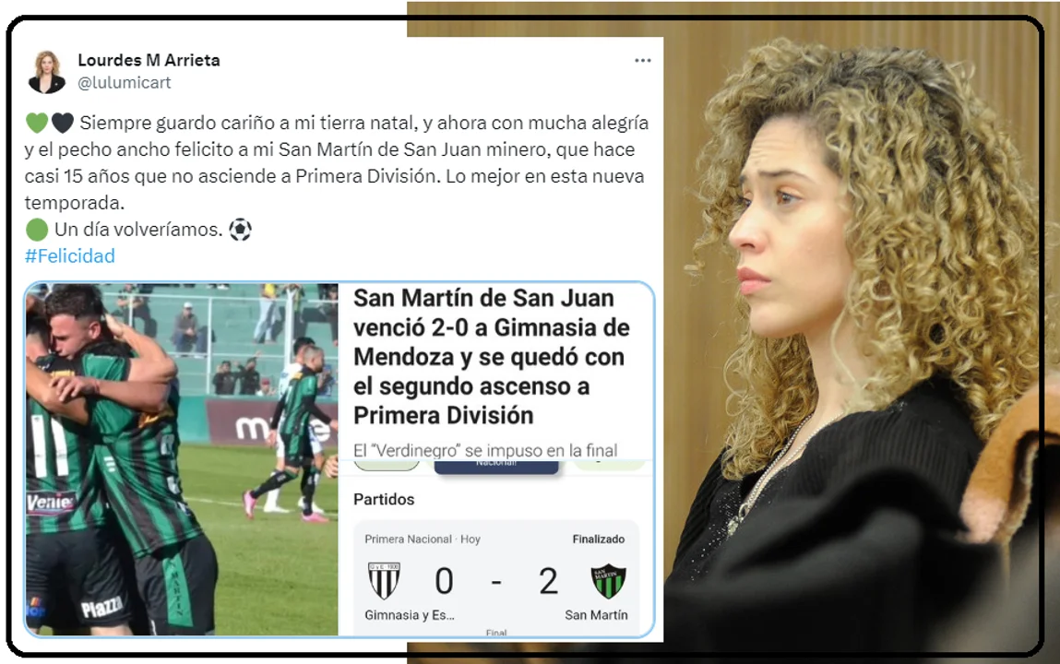Open the three-dot tweet options menu
The height and width of the screenshot is (664, 1060).
tap(642, 61)
